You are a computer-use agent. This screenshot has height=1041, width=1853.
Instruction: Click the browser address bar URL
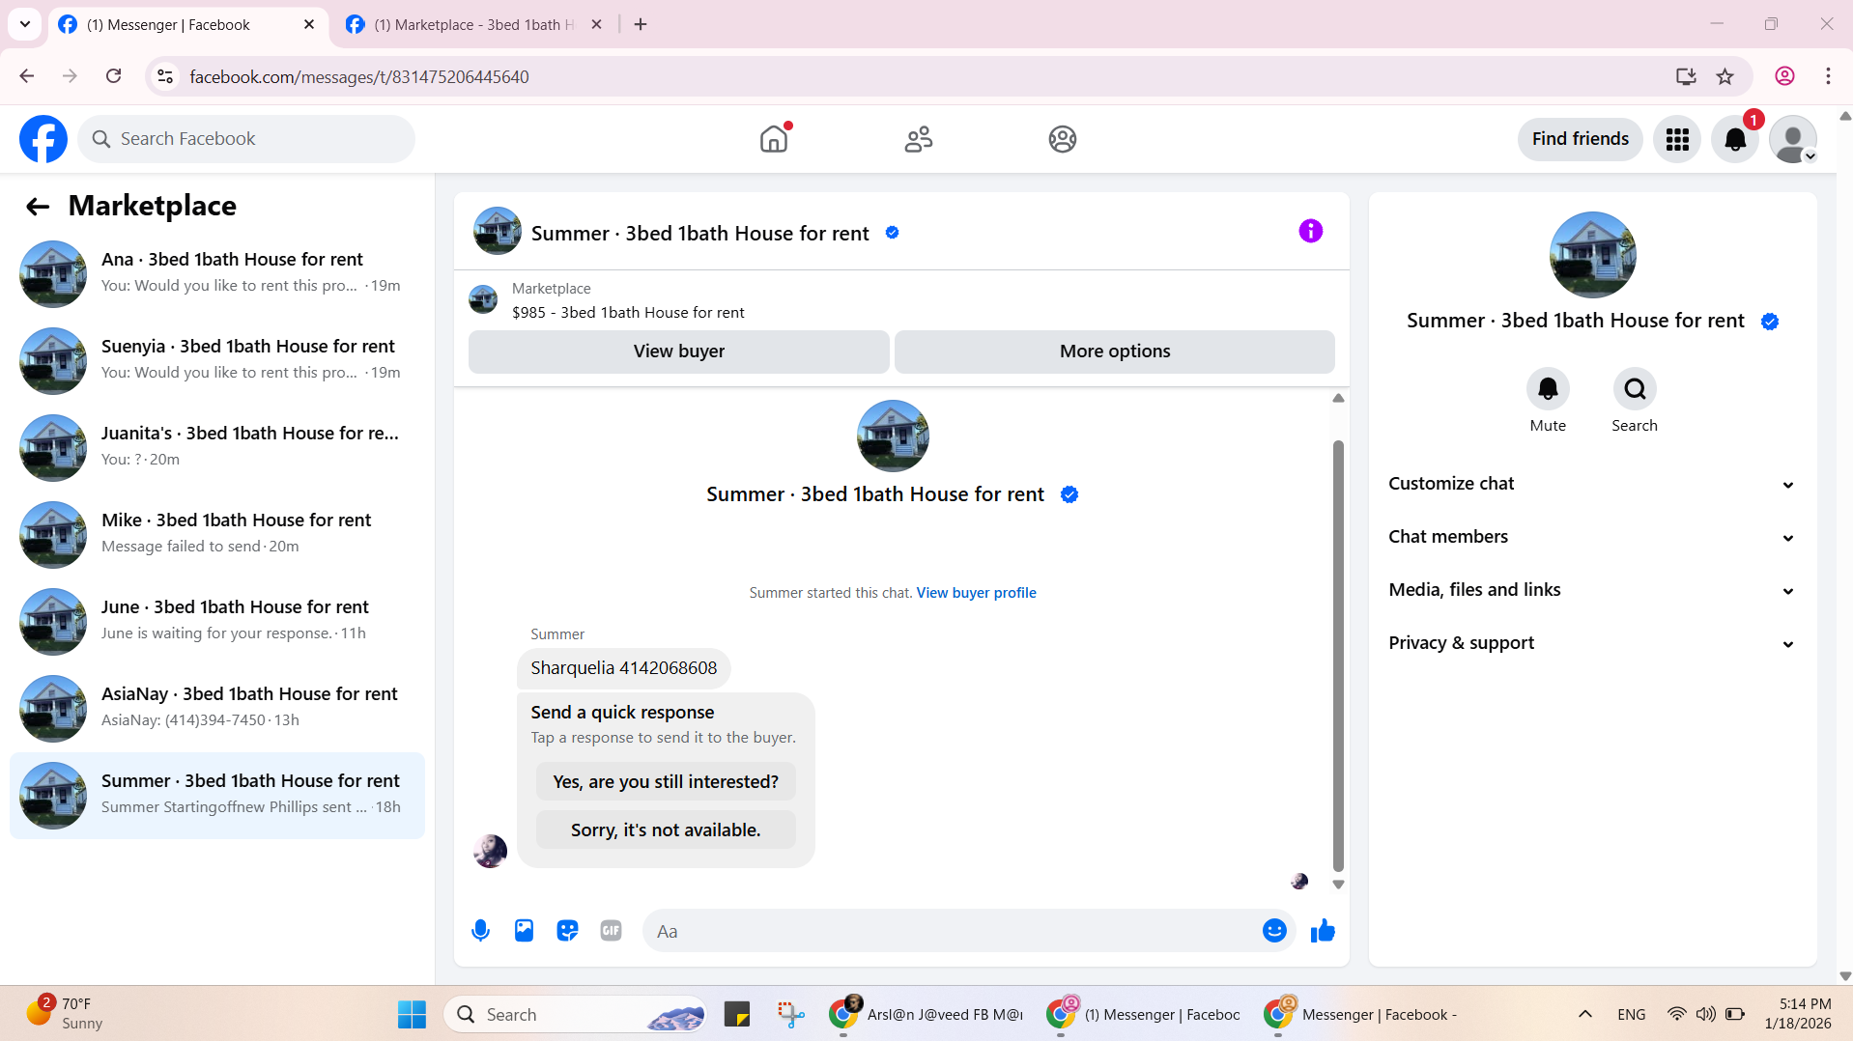click(x=358, y=76)
